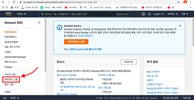Open 예약 인스턴스 in the sidebar
Screen dimensions: 194x100
tap(11, 62)
